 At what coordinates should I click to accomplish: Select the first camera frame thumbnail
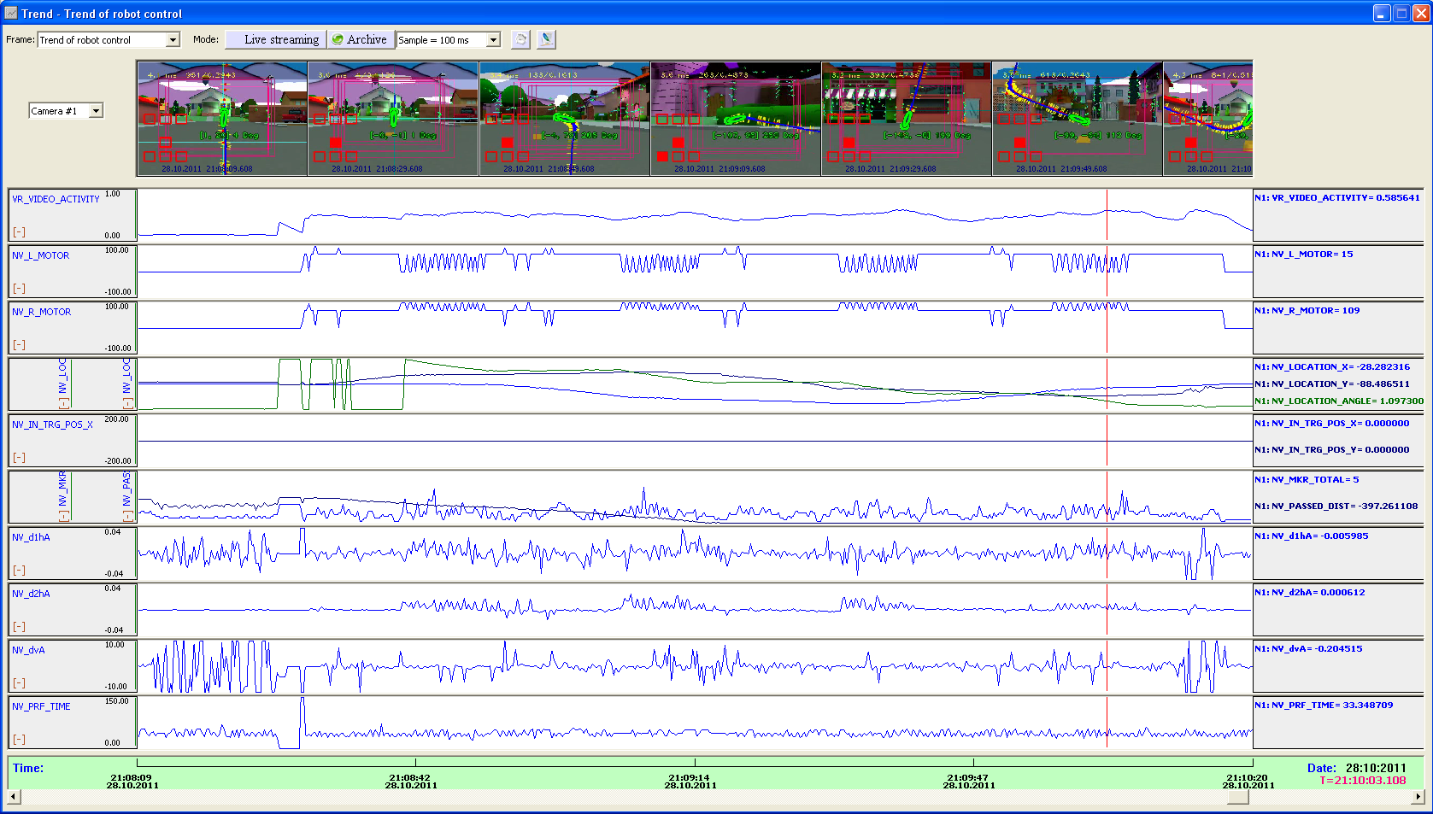point(222,119)
